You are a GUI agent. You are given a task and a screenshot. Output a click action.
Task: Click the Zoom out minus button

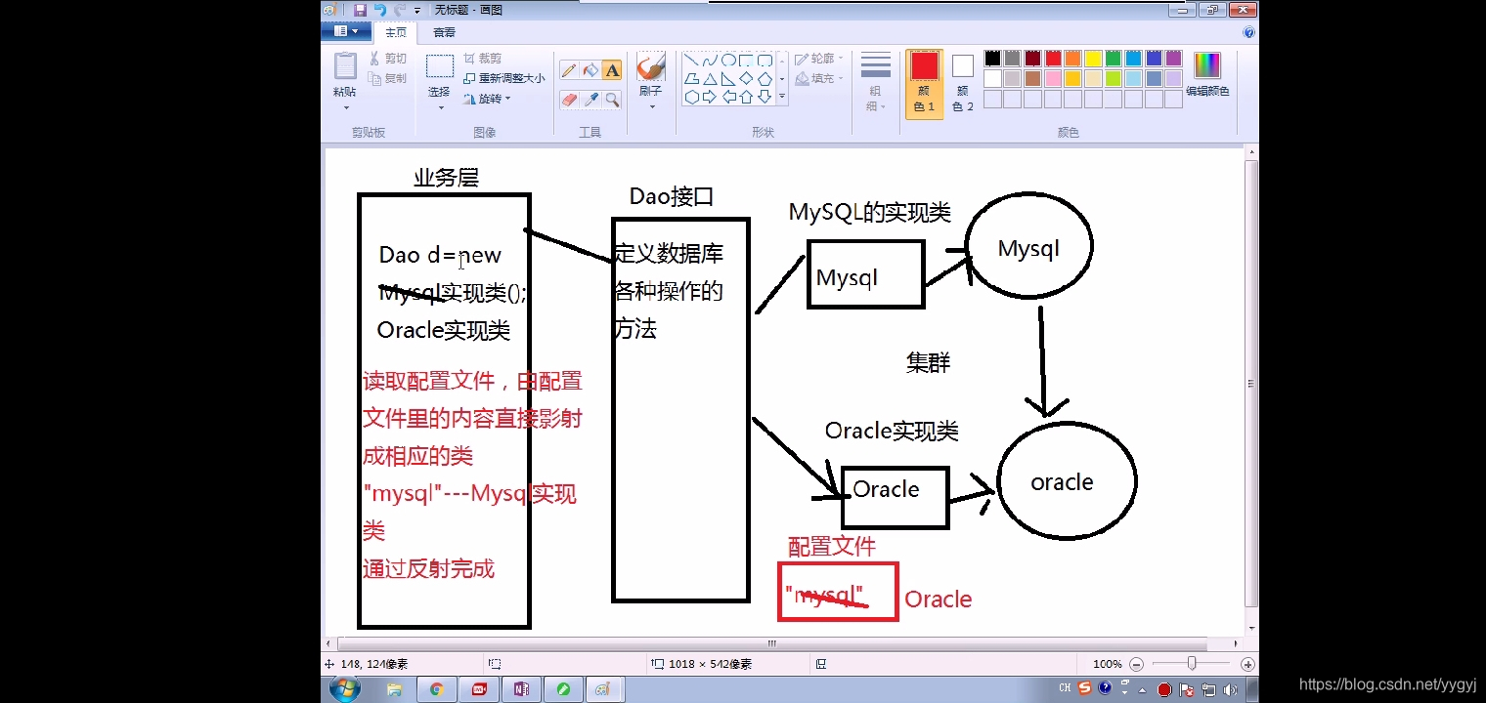point(1135,664)
